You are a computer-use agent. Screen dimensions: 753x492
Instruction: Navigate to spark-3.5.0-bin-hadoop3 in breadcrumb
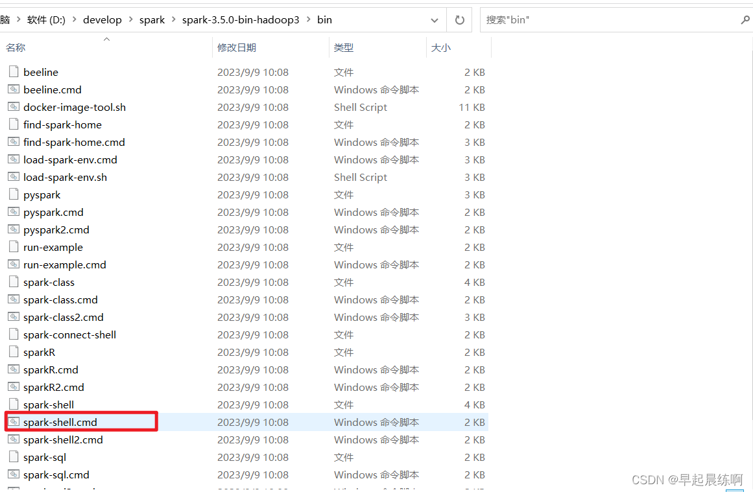point(241,19)
